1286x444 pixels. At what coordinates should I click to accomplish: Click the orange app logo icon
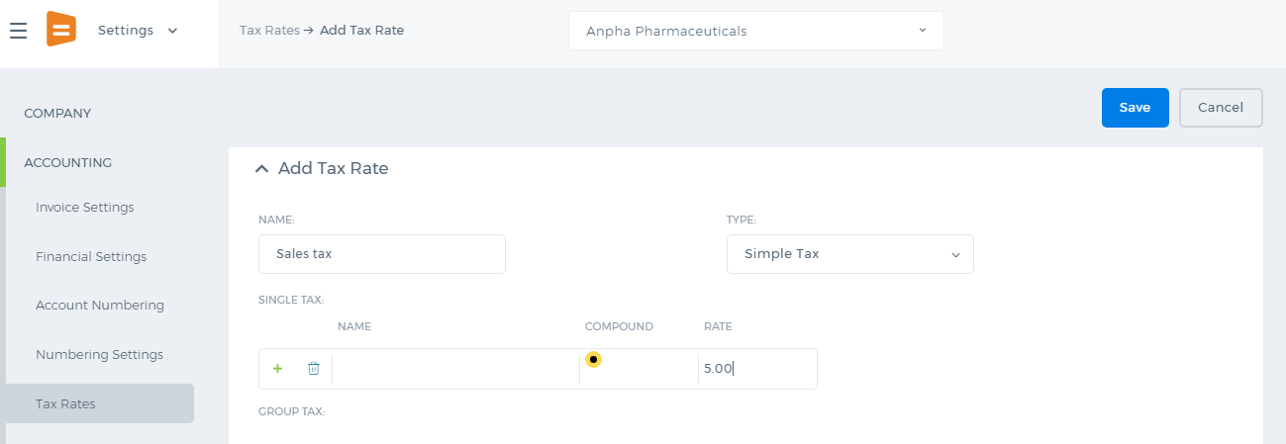(x=61, y=30)
